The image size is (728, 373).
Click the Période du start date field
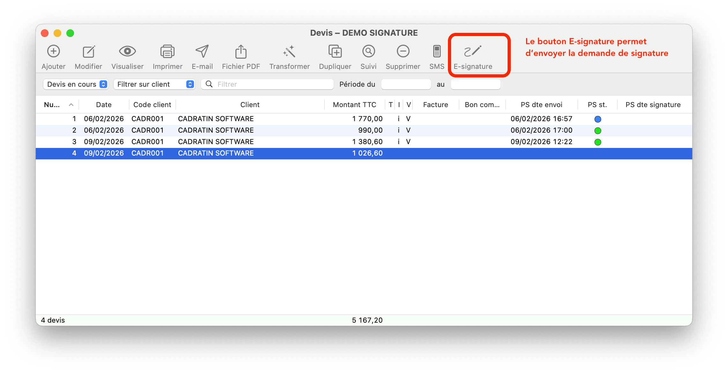(x=406, y=84)
